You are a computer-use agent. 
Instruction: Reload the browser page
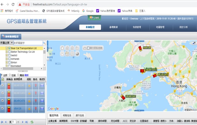(x=13, y=4)
